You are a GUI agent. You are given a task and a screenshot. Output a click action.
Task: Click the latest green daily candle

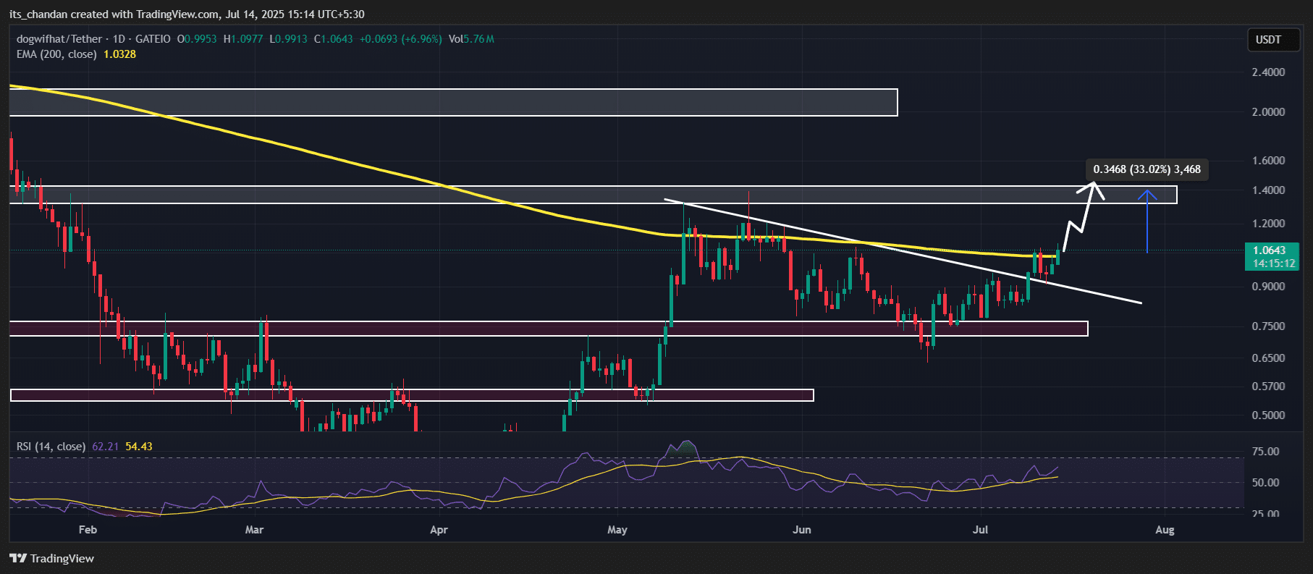pyautogui.click(x=1057, y=257)
